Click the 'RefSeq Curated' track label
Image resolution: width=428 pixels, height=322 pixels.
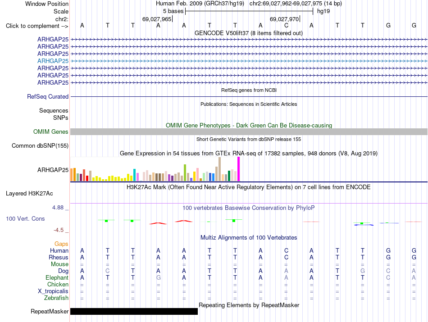click(x=48, y=96)
